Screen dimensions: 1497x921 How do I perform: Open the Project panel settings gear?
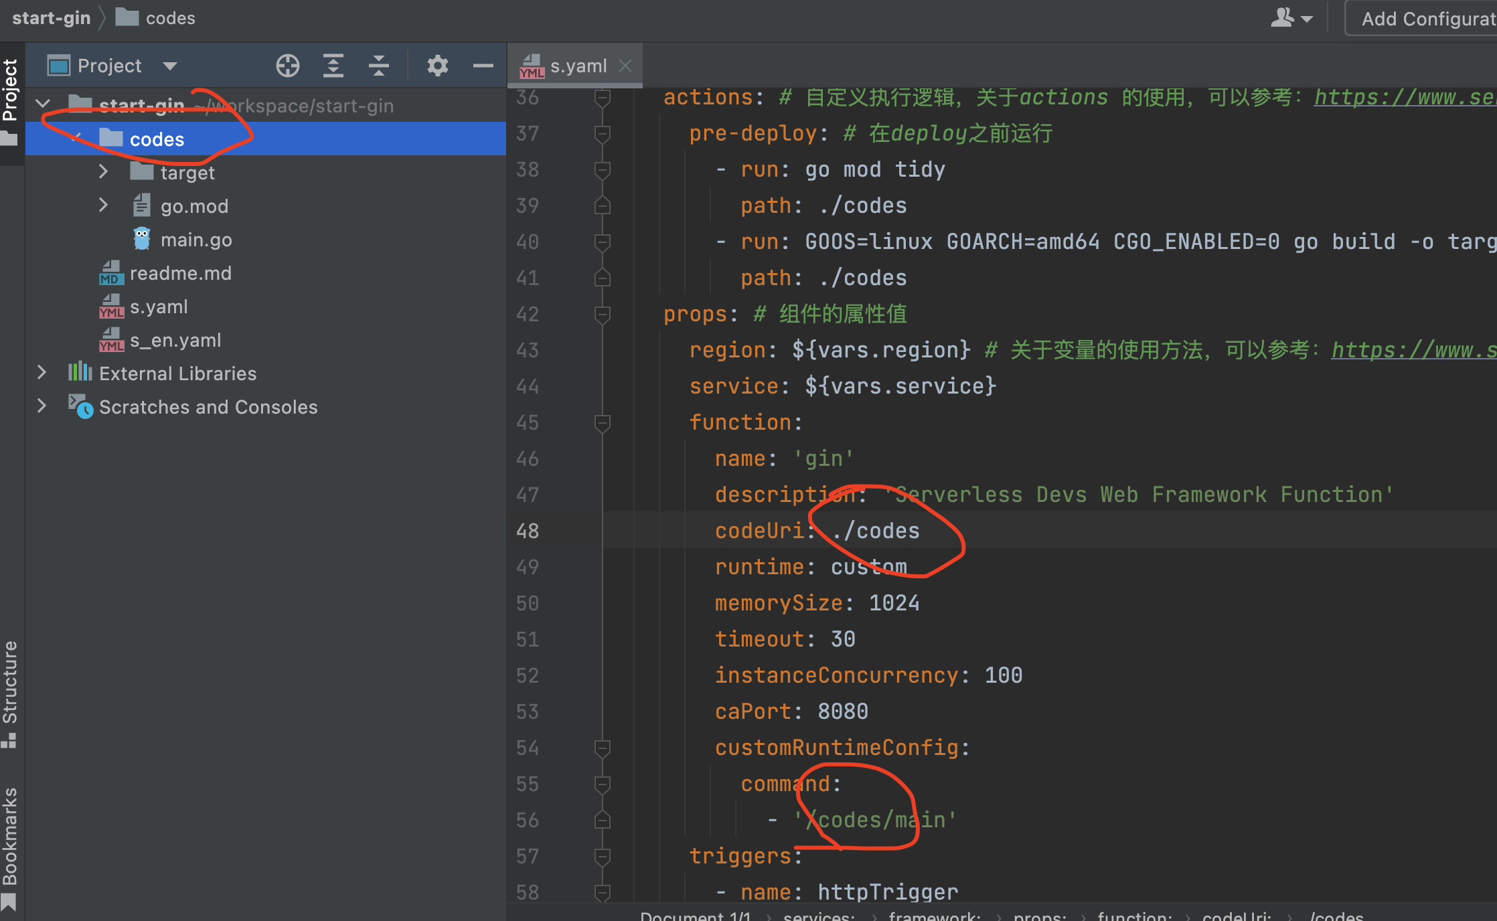(x=437, y=66)
